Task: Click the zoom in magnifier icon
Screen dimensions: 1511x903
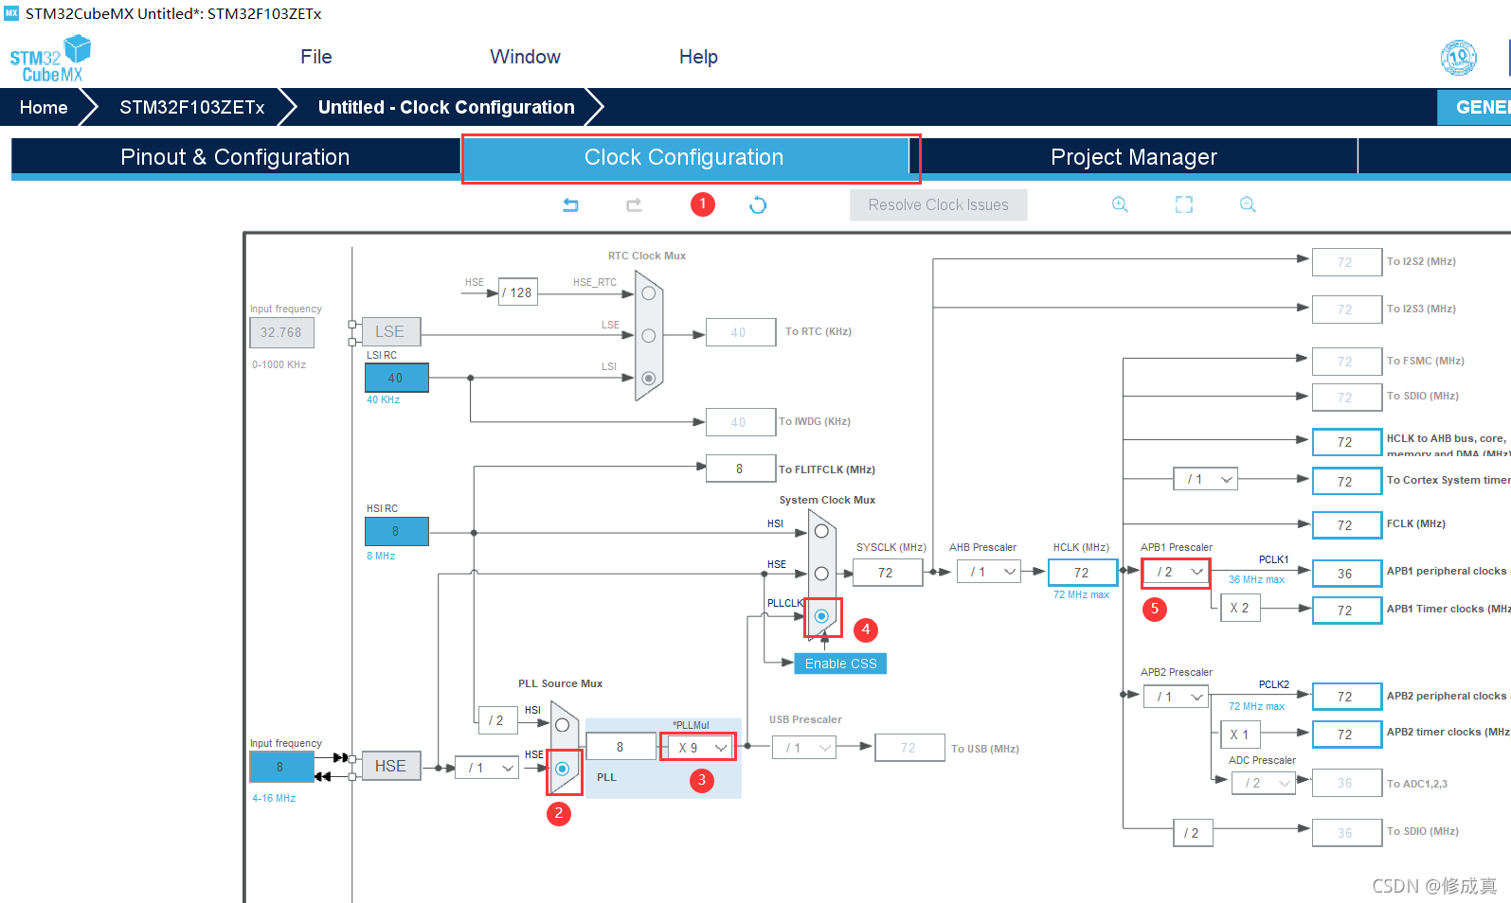Action: pos(1120,204)
